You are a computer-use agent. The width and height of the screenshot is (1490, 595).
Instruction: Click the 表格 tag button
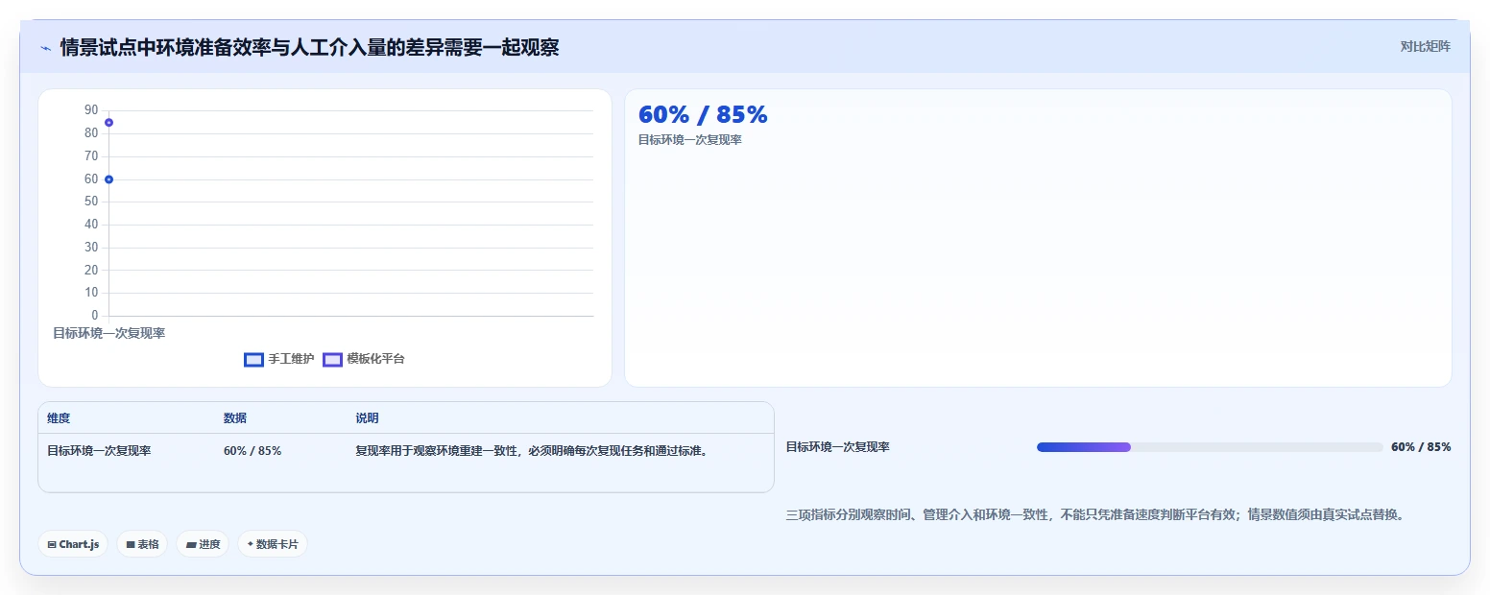tap(142, 544)
